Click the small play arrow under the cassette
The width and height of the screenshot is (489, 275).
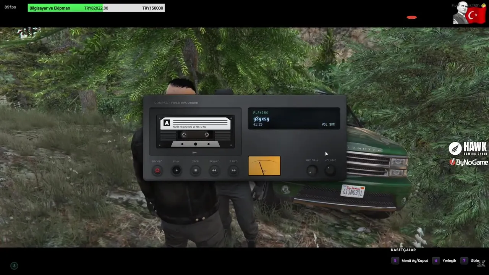coord(195,152)
